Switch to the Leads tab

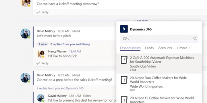(149, 48)
